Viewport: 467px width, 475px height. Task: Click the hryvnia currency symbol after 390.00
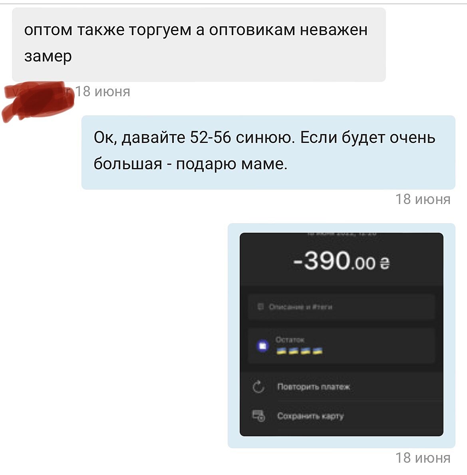tap(385, 263)
